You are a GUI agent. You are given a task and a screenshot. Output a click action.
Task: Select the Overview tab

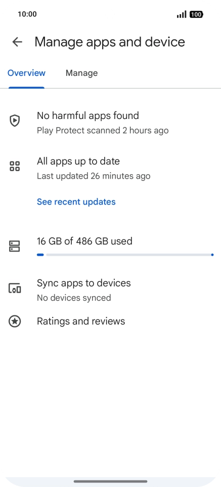[26, 73]
